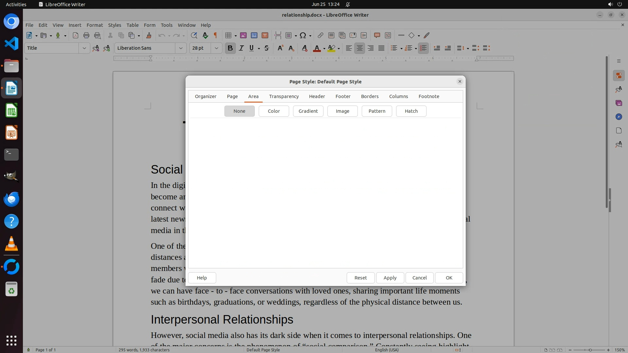Click the Strikethrough formatting icon

pyautogui.click(x=267, y=48)
